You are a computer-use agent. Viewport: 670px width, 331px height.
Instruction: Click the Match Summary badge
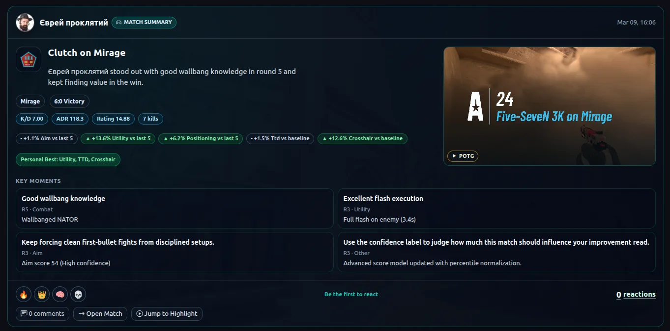tap(144, 23)
